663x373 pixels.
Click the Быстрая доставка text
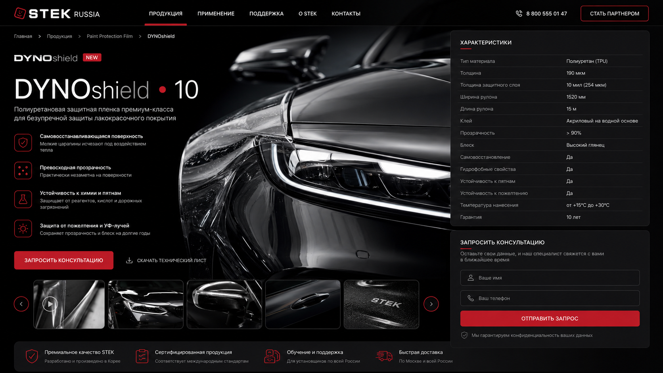[x=421, y=352]
